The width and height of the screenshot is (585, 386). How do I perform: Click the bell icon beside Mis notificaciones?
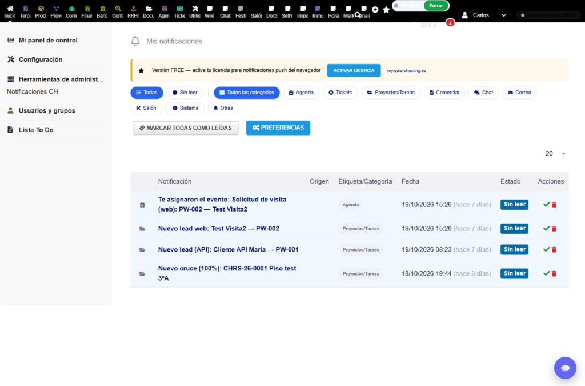[x=135, y=41]
